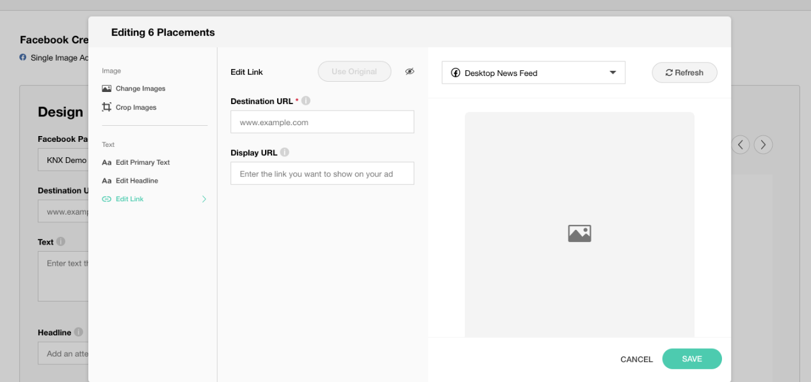Expand the Edit Link chevron arrow
Image resolution: width=811 pixels, height=382 pixels.
pyautogui.click(x=204, y=199)
